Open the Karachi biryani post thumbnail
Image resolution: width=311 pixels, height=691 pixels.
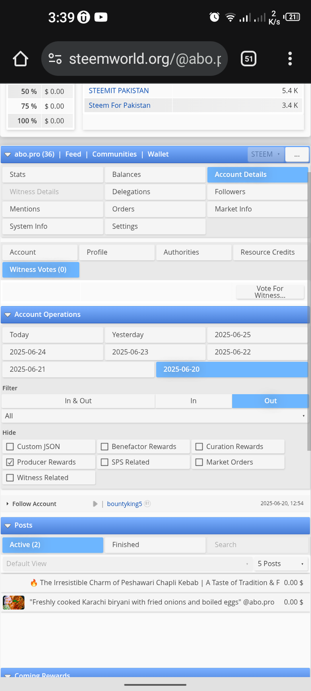(x=14, y=603)
